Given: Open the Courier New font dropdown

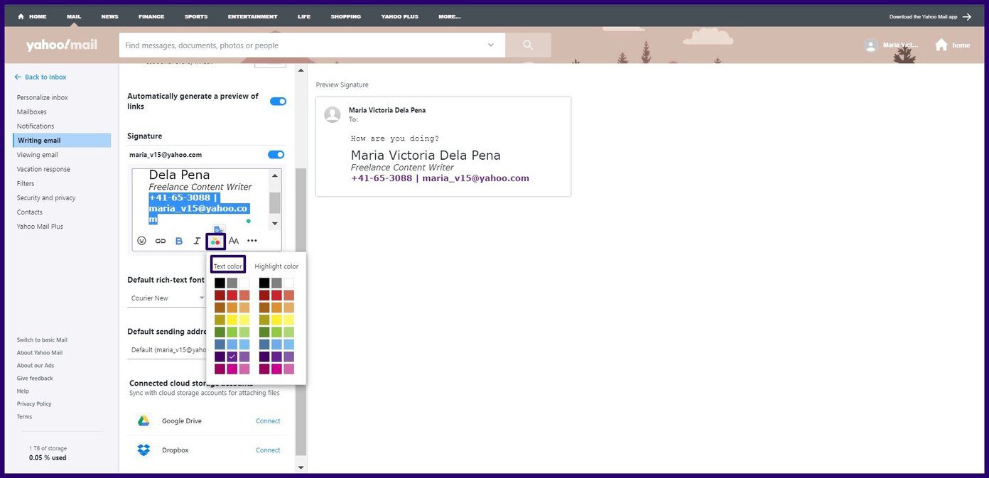Looking at the screenshot, I should point(168,298).
